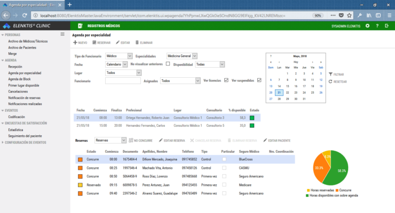395x213 pixels.
Task: Click the Funcionario text input field
Action: coord(123,81)
